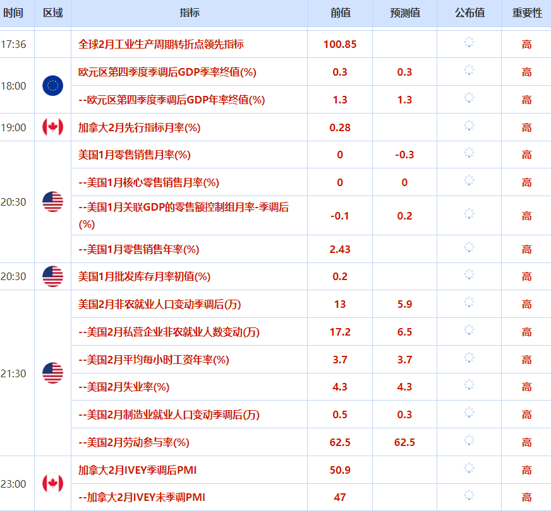551x511 pixels.
Task: Click the Canada flag next to 19:00
Action: coord(52,127)
